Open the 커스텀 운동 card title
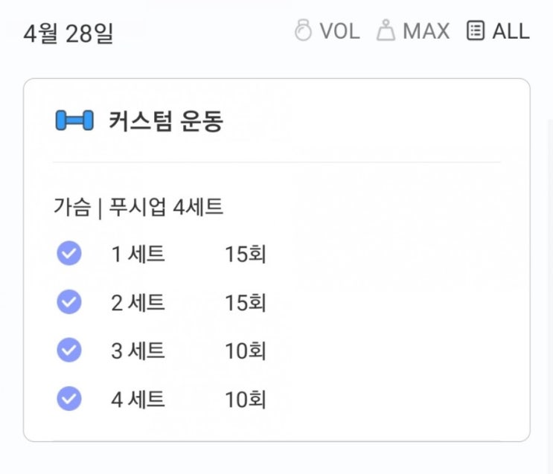 [x=165, y=121]
